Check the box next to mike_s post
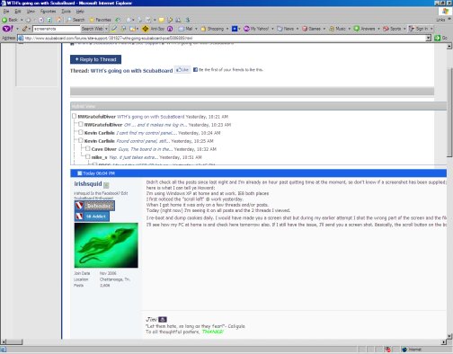 point(87,156)
